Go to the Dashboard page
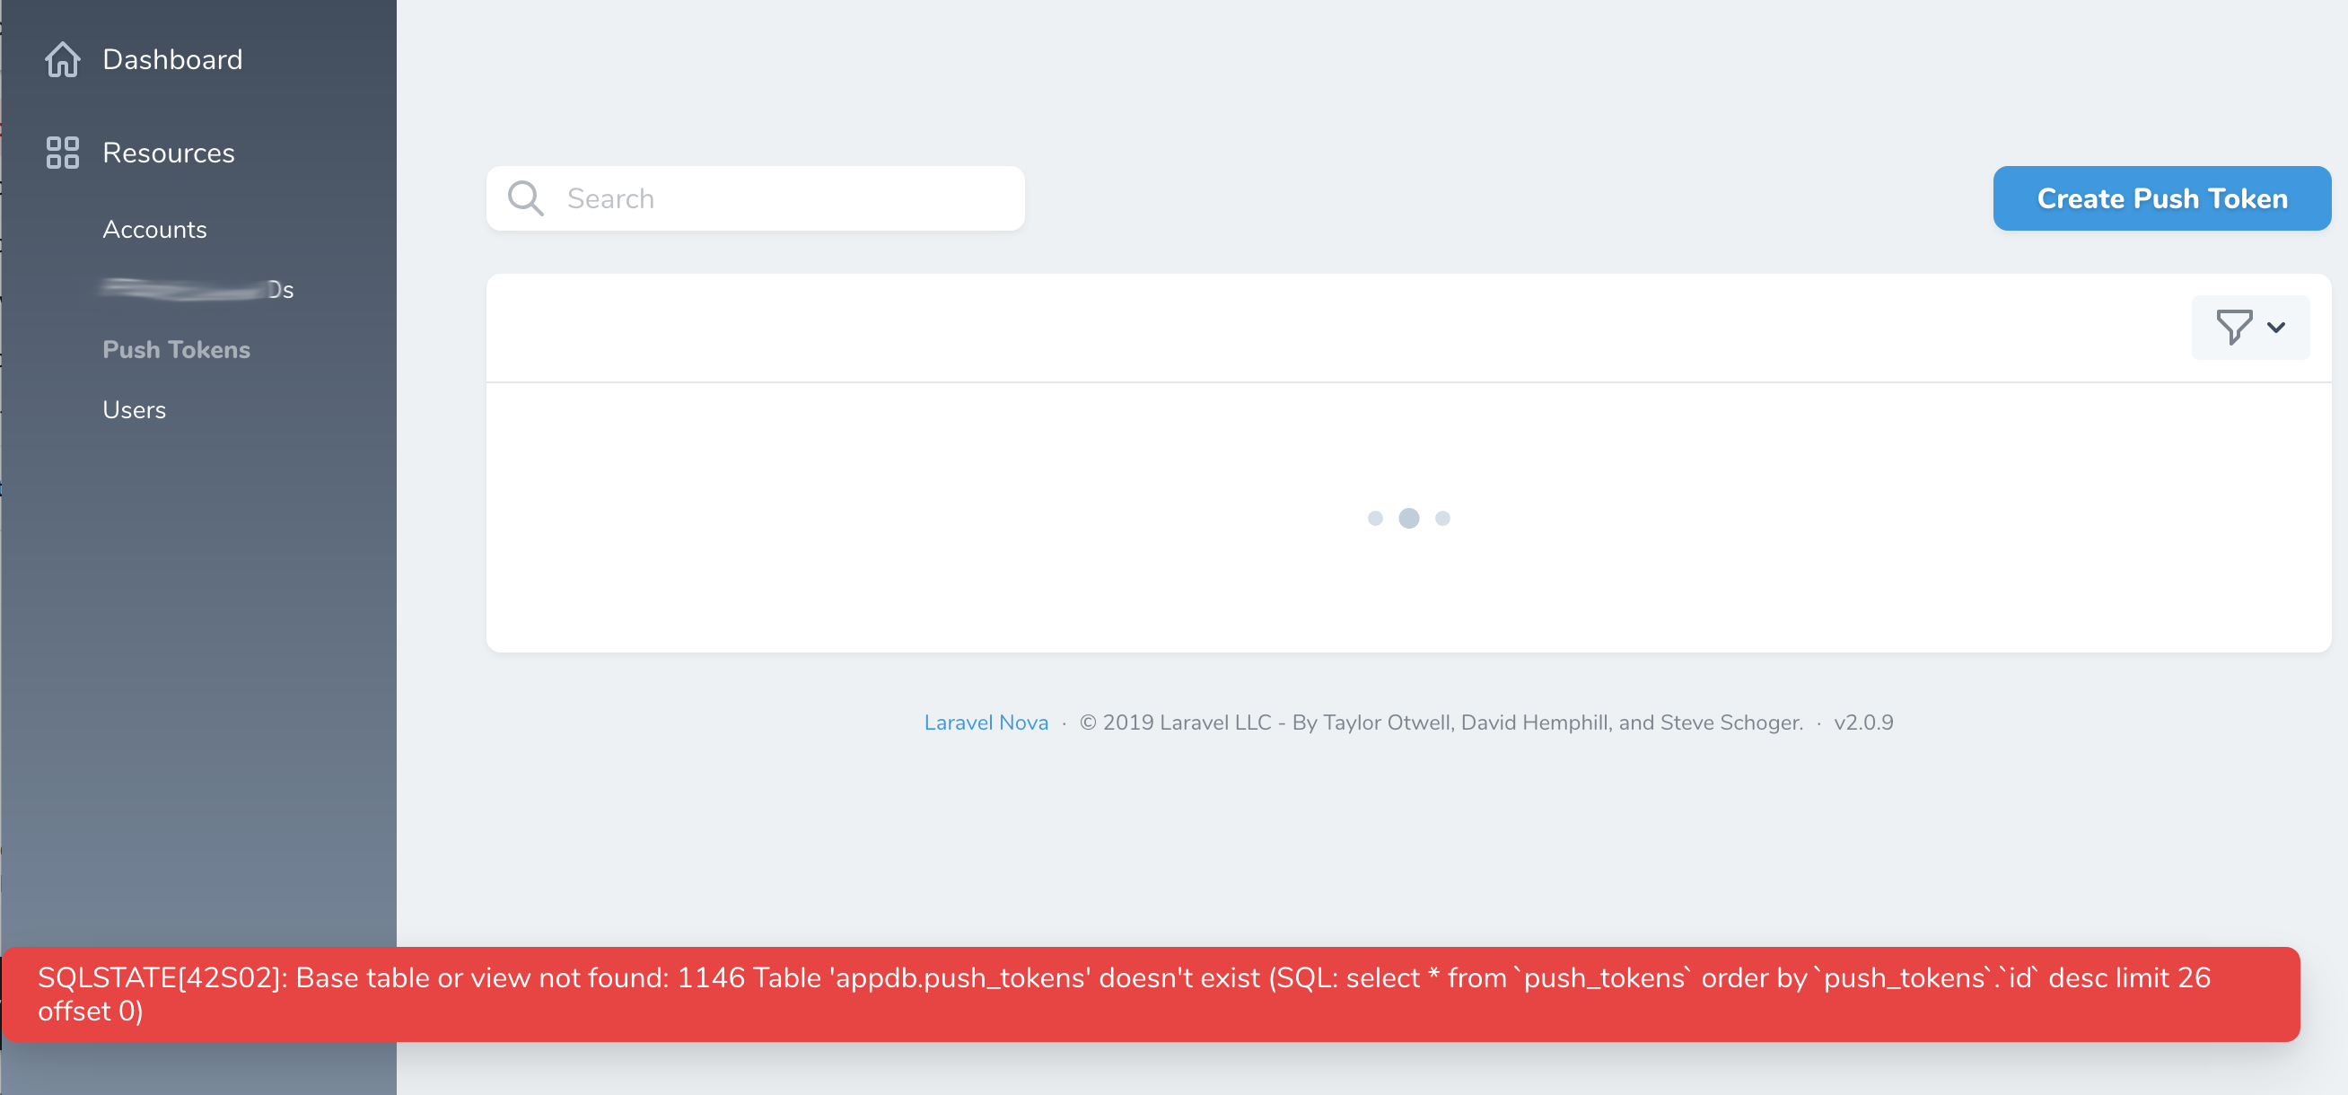2348x1095 pixels. coord(173,59)
